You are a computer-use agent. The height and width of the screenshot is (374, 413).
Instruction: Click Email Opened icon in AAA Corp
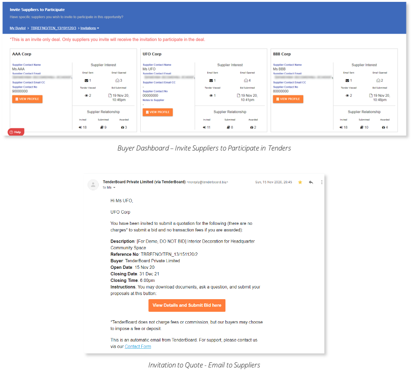click(117, 80)
